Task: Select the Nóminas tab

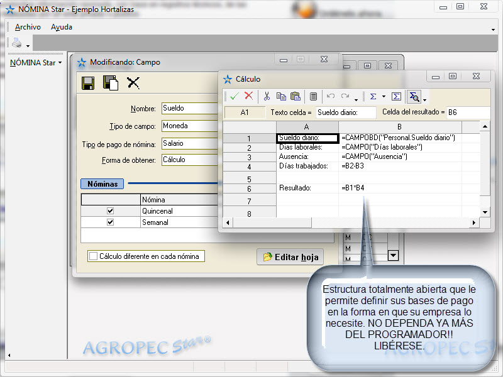Action: tap(102, 183)
